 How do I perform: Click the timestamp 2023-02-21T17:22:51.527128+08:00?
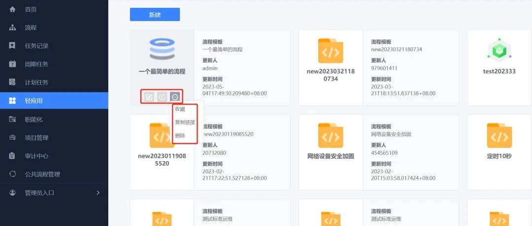point(234,174)
